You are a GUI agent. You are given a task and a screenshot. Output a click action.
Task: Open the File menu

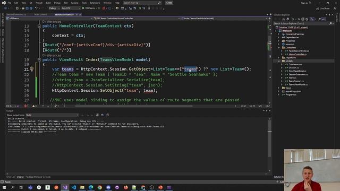10,3
